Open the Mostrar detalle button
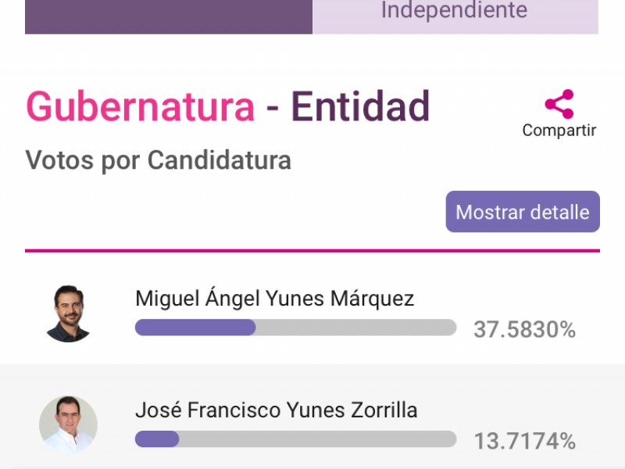The width and height of the screenshot is (625, 469). tap(523, 211)
